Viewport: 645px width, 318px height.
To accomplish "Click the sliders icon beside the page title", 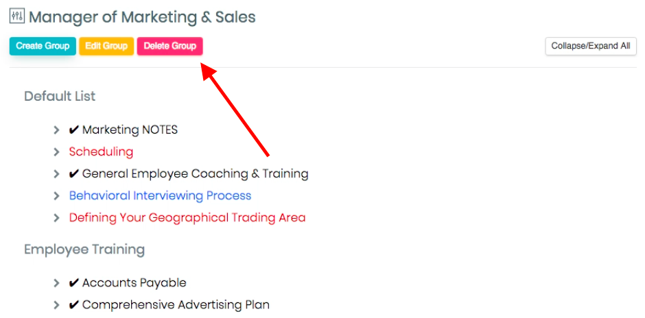I will (x=17, y=16).
